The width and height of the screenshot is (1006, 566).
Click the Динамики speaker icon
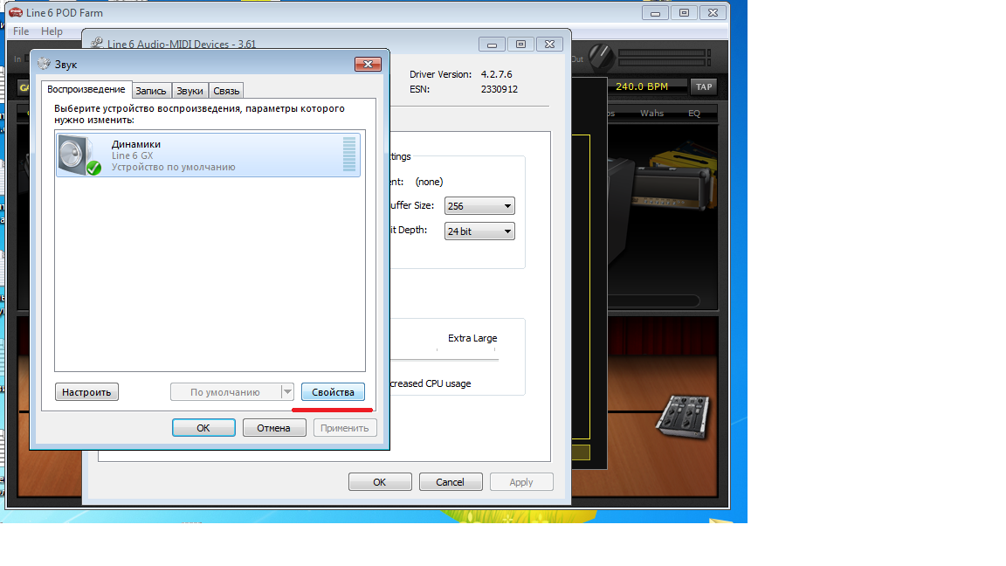click(79, 155)
